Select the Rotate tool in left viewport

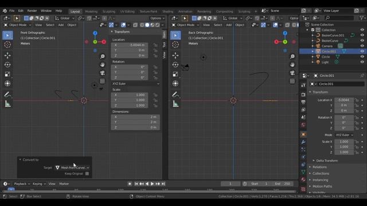(7, 65)
